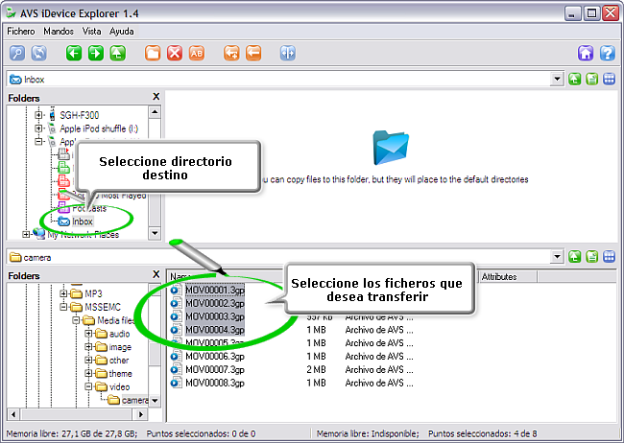This screenshot has height=443, width=624.
Task: Expand the audio folder node
Action: tap(88, 334)
